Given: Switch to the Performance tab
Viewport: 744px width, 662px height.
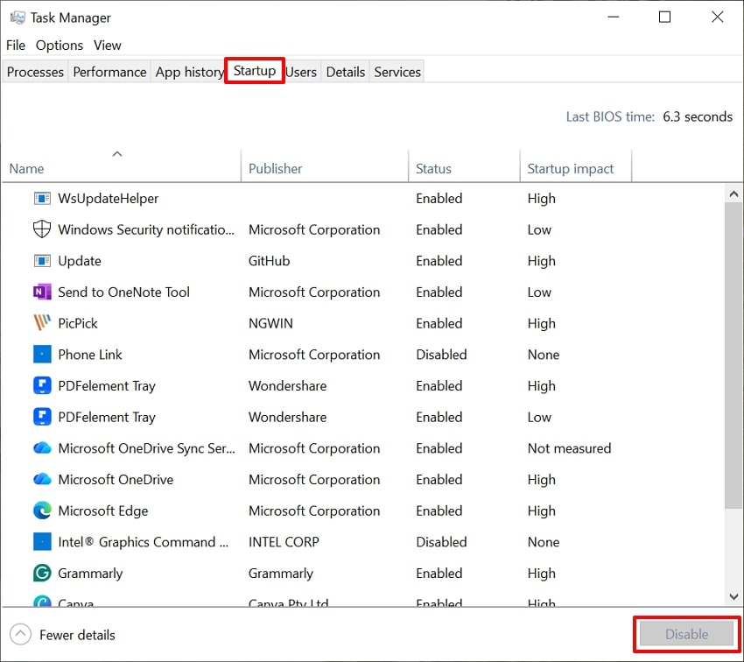Looking at the screenshot, I should (x=109, y=71).
